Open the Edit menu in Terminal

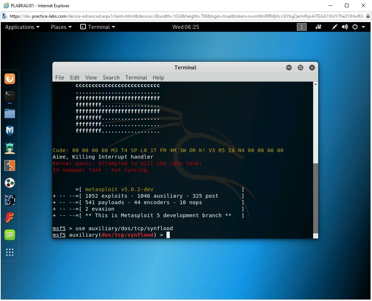(x=75, y=78)
